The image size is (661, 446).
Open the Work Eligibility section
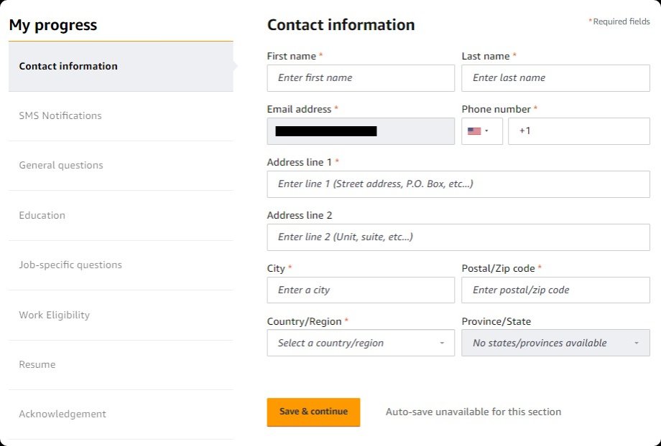pyautogui.click(x=54, y=315)
